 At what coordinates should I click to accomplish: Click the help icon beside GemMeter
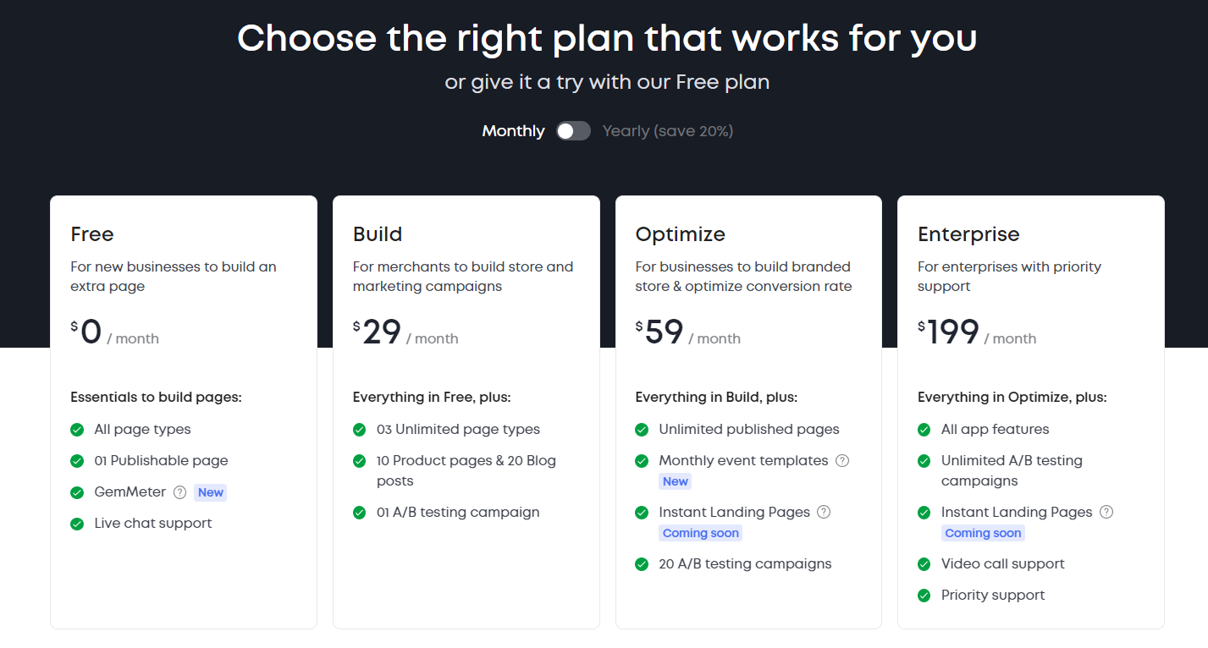179,492
